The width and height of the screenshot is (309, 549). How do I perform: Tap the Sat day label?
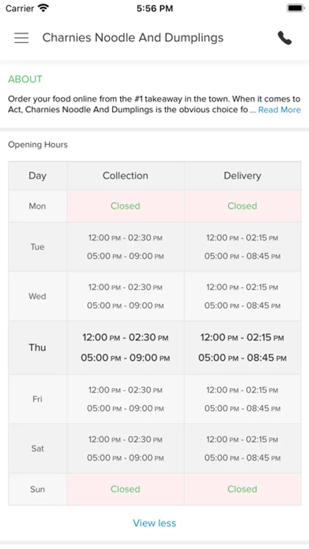[x=37, y=448]
